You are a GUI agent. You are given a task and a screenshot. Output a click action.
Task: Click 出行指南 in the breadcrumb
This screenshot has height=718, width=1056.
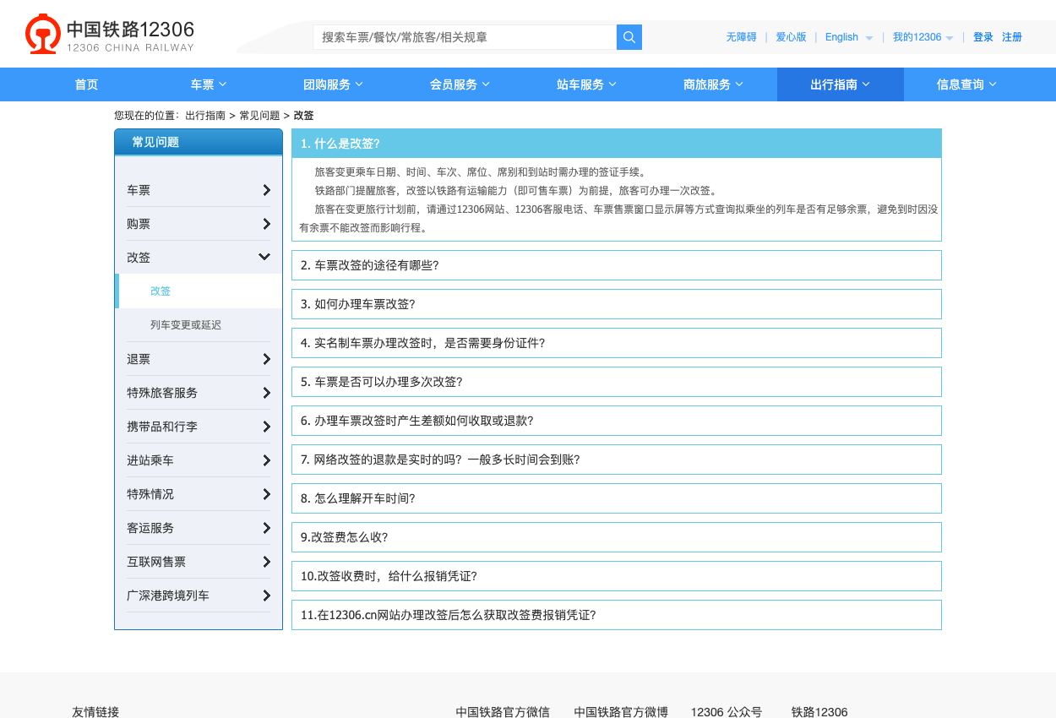click(205, 116)
